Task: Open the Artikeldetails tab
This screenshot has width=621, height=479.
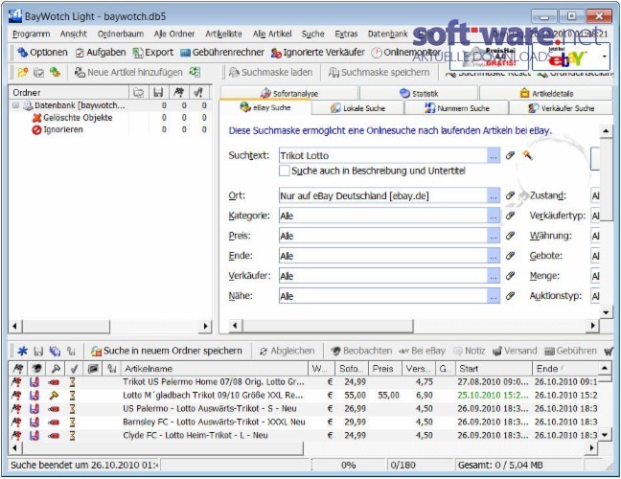Action: (x=546, y=94)
